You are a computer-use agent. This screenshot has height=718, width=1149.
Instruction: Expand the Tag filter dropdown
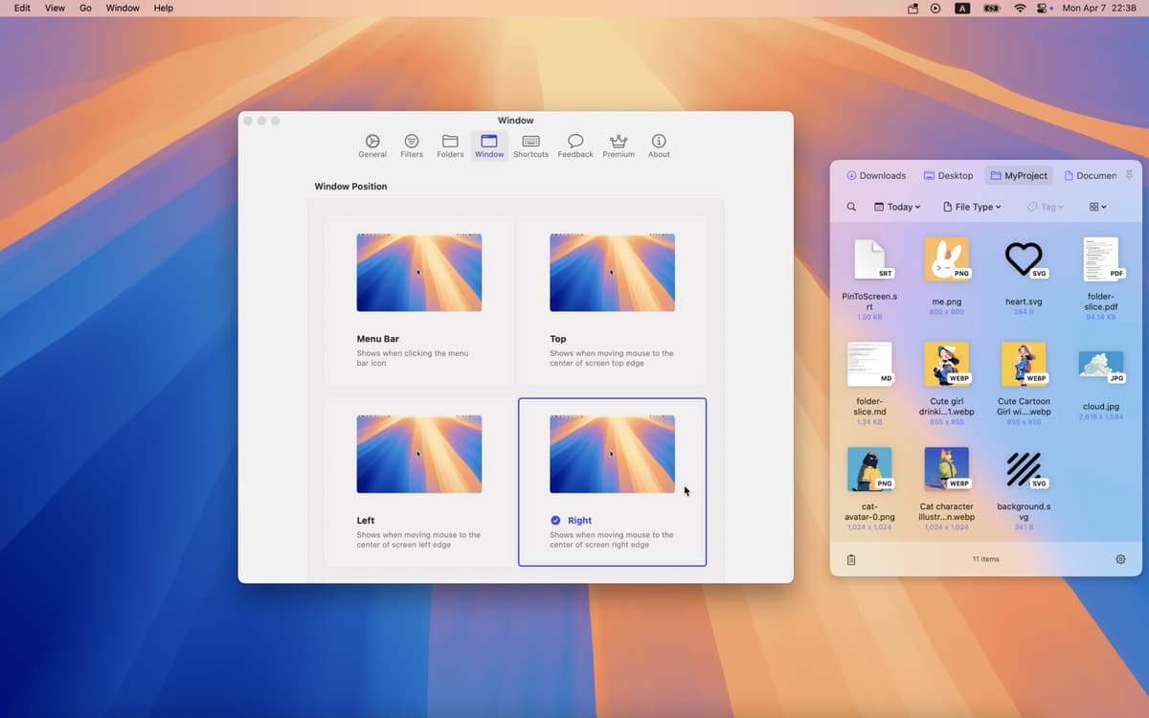tap(1045, 207)
